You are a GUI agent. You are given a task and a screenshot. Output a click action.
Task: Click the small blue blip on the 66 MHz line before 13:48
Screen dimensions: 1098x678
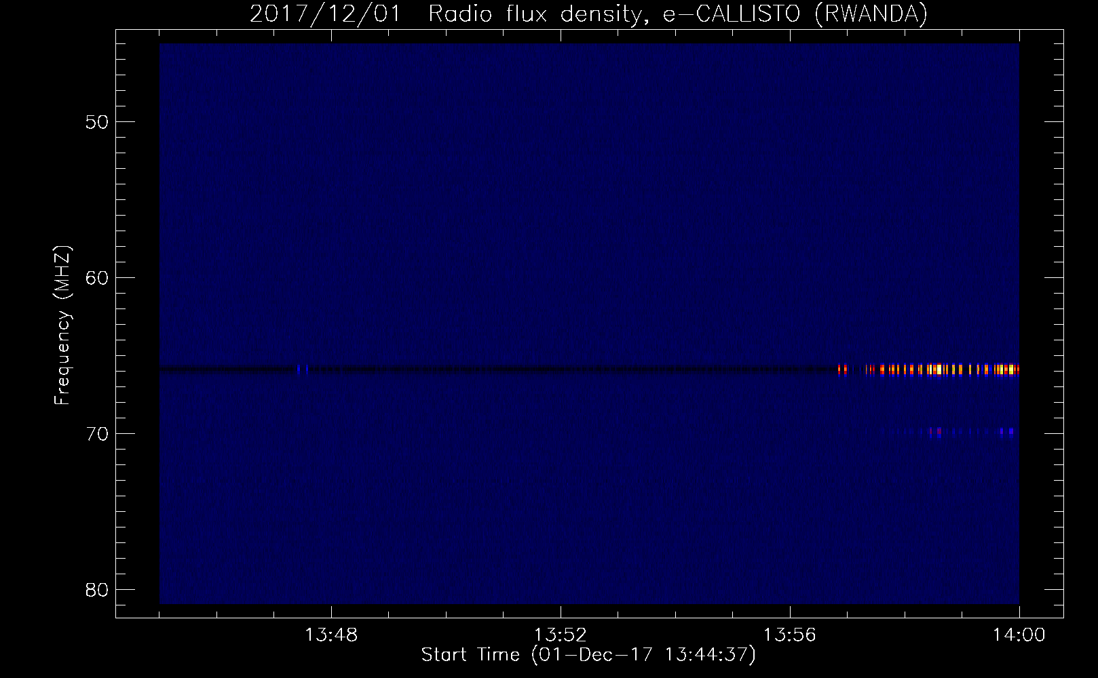[x=302, y=370]
